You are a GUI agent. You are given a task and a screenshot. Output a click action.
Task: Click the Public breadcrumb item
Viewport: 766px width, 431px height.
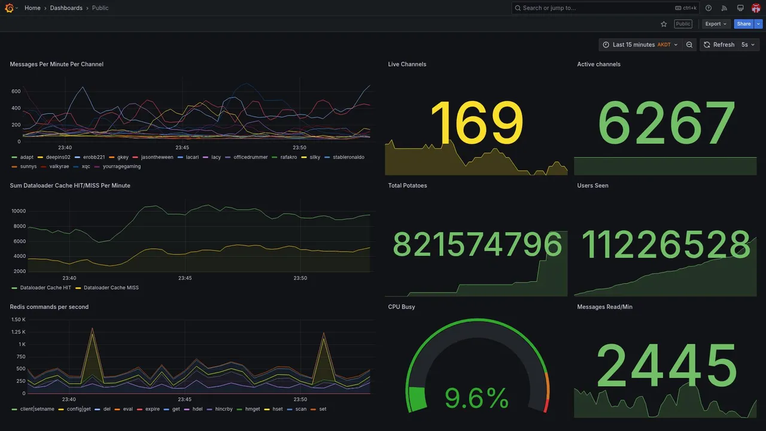click(101, 8)
